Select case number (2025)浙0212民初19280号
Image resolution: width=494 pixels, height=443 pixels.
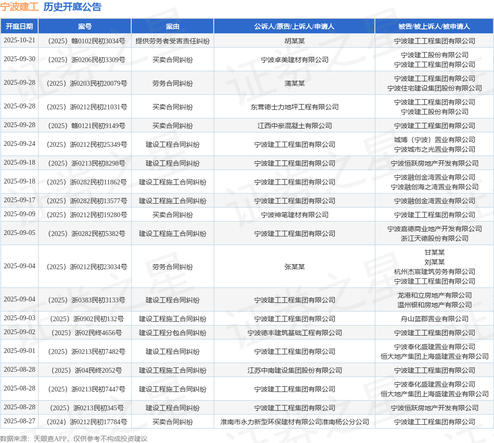(x=85, y=215)
